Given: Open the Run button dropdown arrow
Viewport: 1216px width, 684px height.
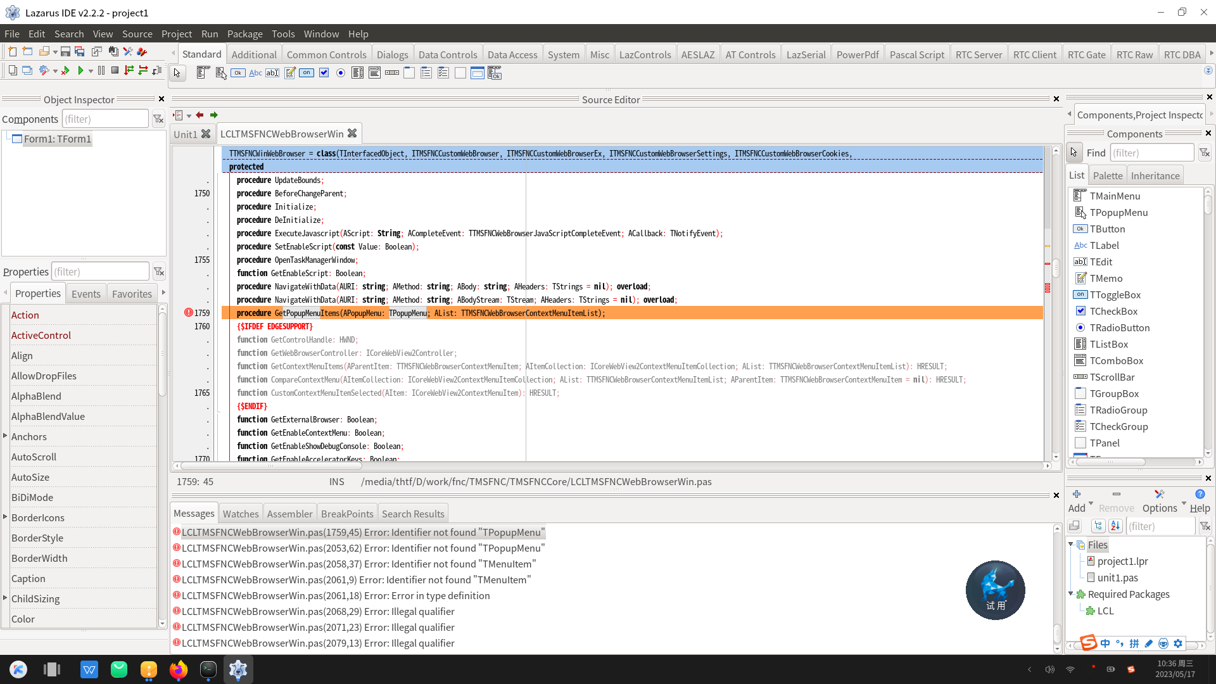Looking at the screenshot, I should 91,71.
